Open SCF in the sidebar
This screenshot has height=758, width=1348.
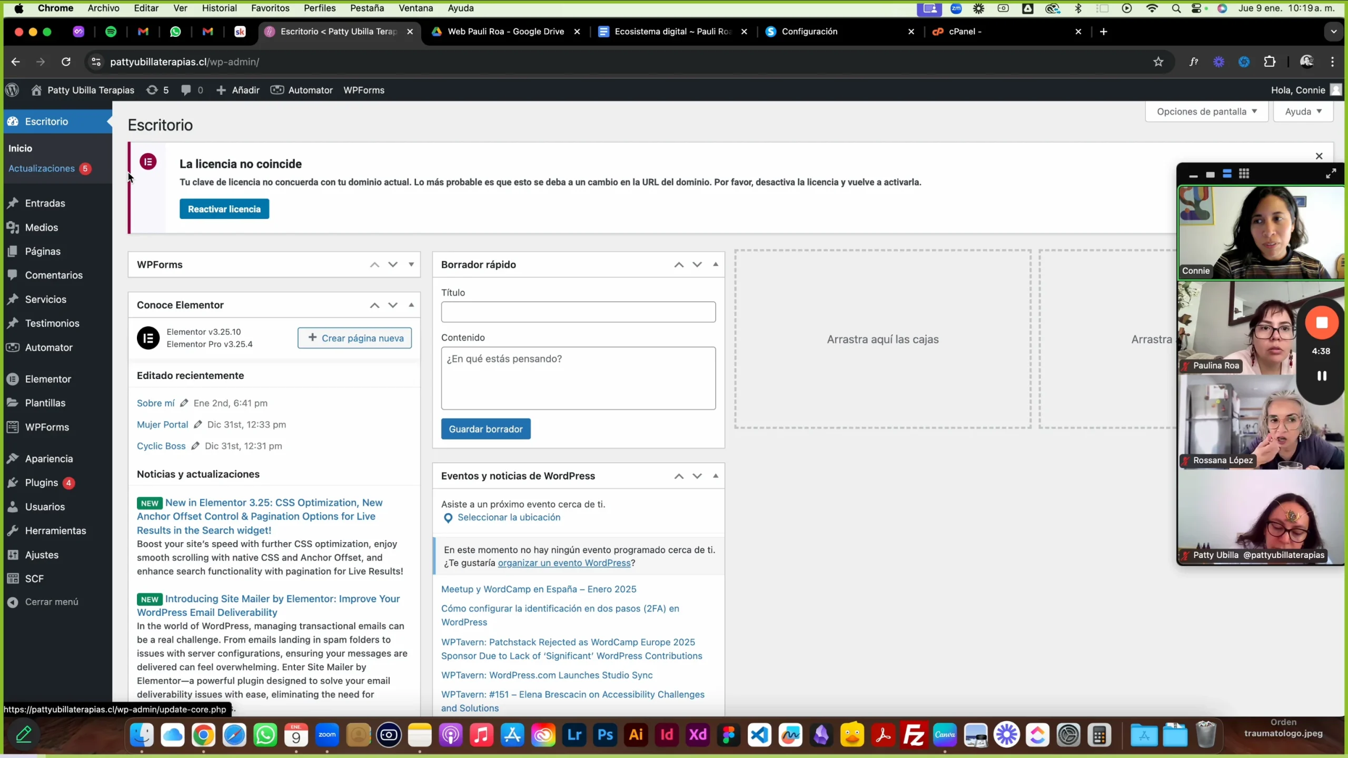[34, 579]
